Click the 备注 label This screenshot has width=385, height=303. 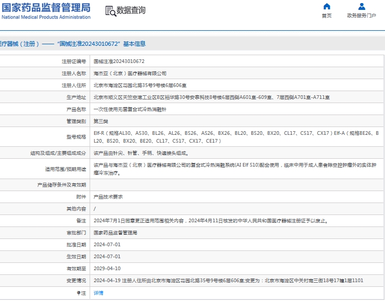81,221
